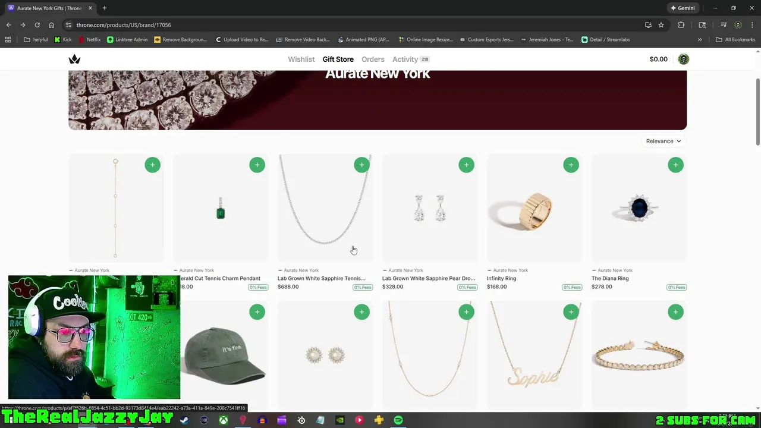761x428 pixels.
Task: Open the NVIDIA app in the taskbar
Action: click(x=339, y=420)
